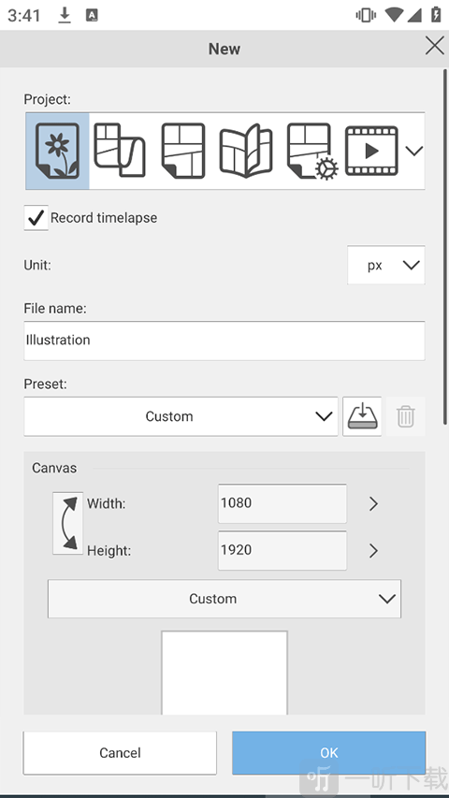Expand the Height value arrow
This screenshot has height=798, width=449.
pyautogui.click(x=373, y=551)
